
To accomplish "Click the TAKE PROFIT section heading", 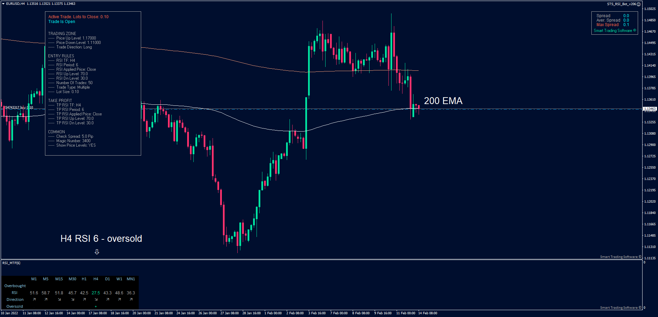I will (x=60, y=101).
